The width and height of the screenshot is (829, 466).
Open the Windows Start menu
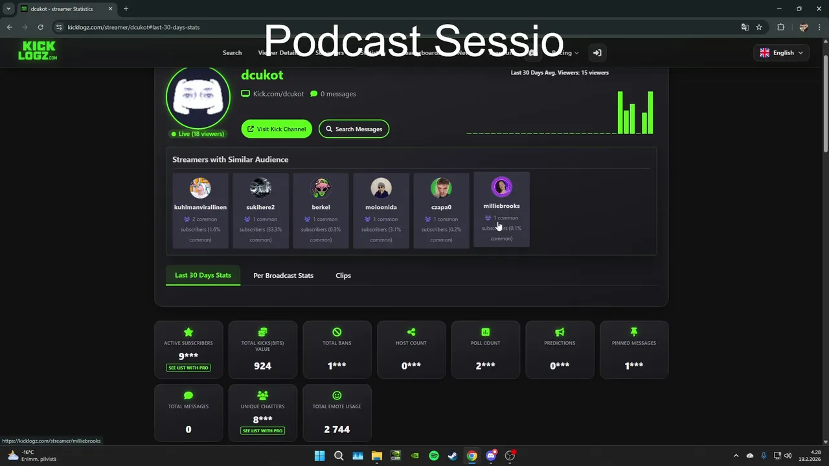pos(319,456)
